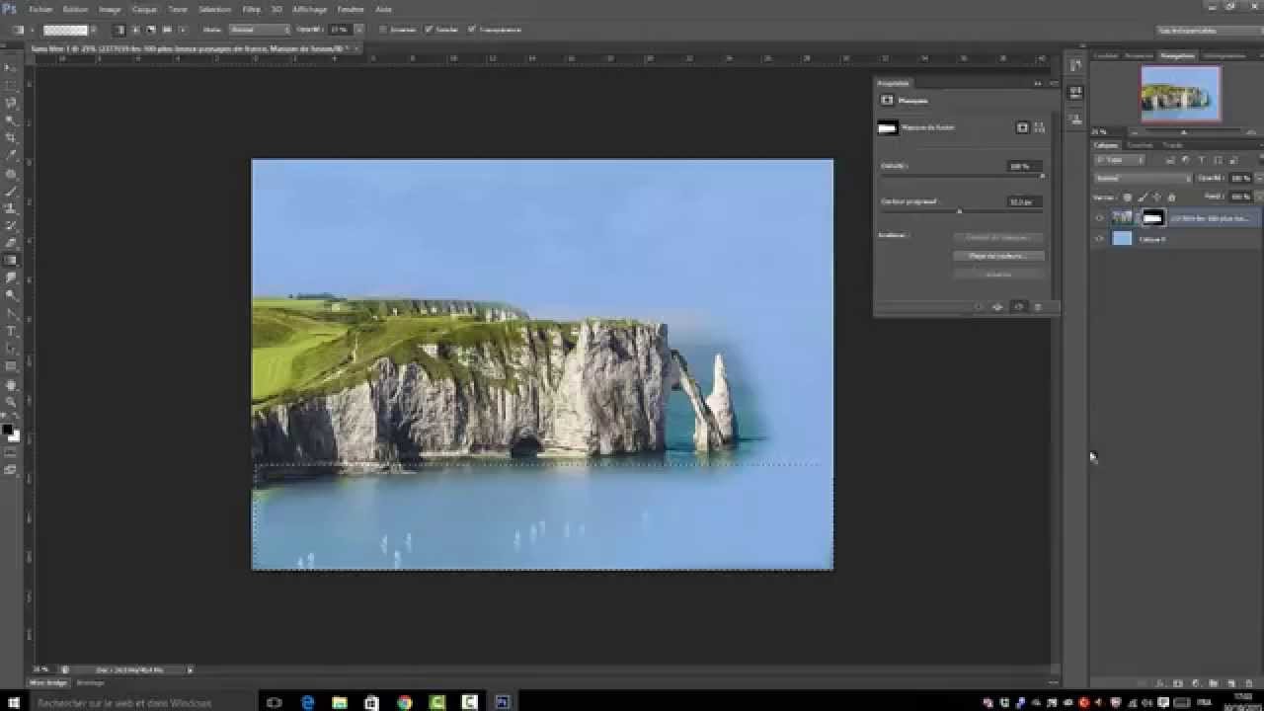Select the Crop tool
Screen dimensions: 1264x711
click(11, 137)
